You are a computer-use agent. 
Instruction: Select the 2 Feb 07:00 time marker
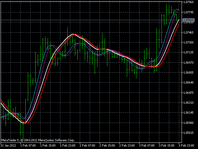tap(88, 145)
